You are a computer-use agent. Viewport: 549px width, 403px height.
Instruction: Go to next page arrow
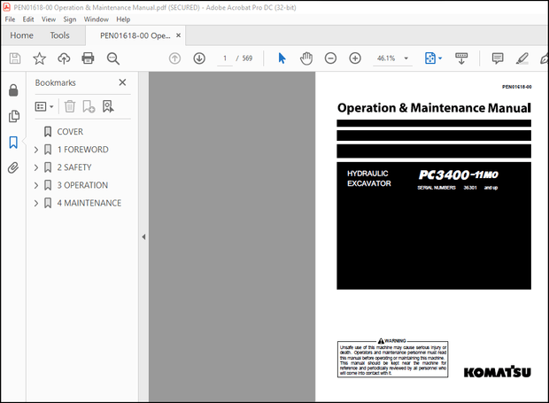pyautogui.click(x=199, y=58)
